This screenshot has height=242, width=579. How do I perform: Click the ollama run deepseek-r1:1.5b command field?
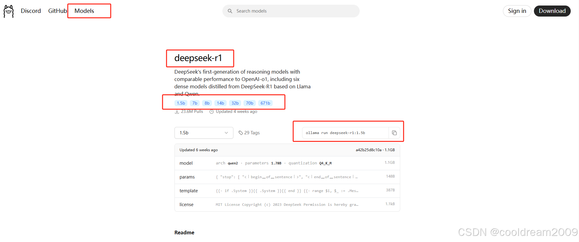[x=345, y=133]
